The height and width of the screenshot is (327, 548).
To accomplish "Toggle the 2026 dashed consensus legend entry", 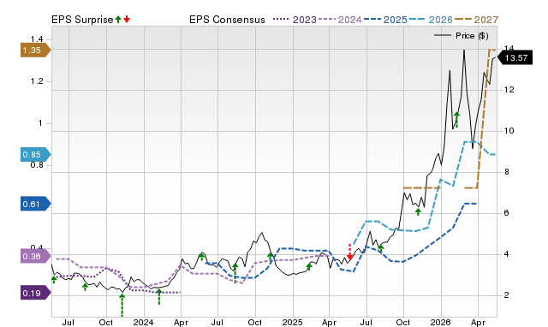I will click(431, 20).
